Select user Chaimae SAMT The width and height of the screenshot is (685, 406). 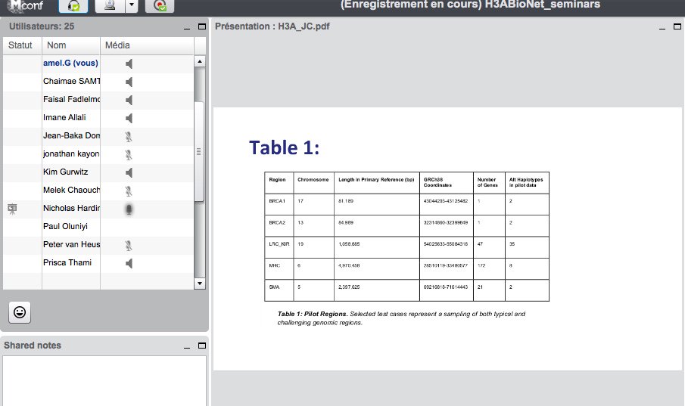72,81
